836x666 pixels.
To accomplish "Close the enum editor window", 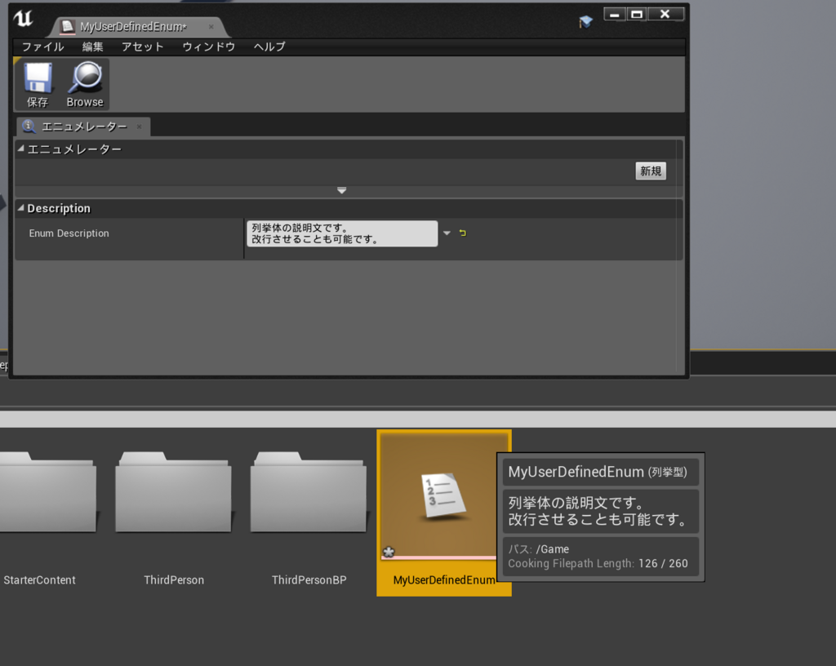I will tap(665, 15).
